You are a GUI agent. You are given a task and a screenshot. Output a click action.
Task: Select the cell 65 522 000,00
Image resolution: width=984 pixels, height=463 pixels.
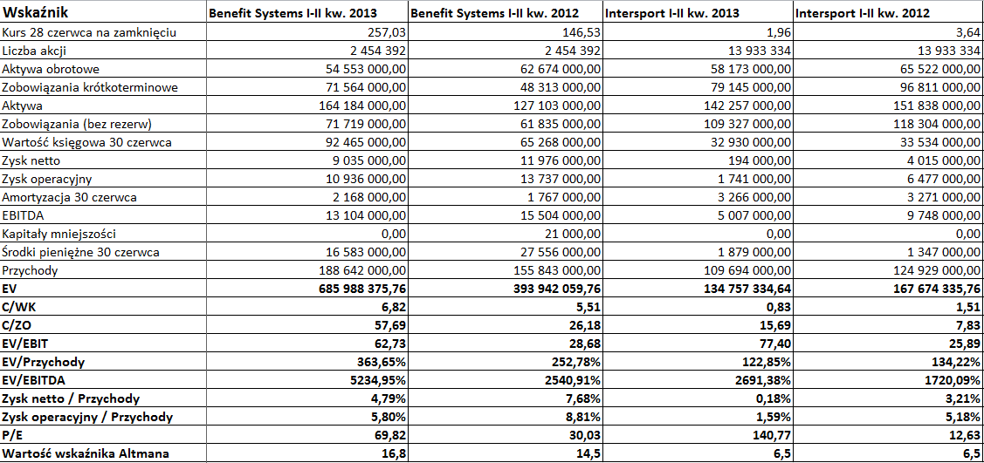point(888,69)
